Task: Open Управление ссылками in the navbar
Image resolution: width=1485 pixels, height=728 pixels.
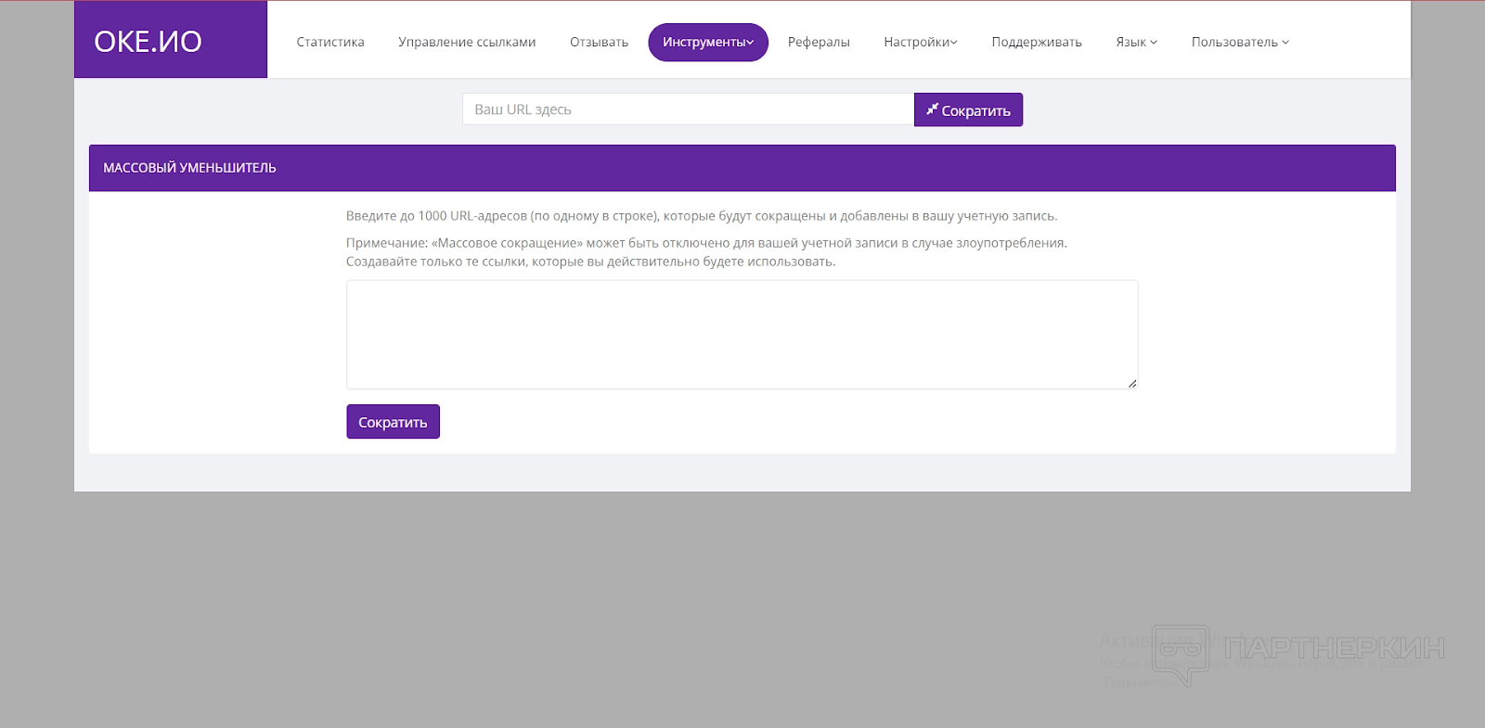Action: [x=467, y=43]
